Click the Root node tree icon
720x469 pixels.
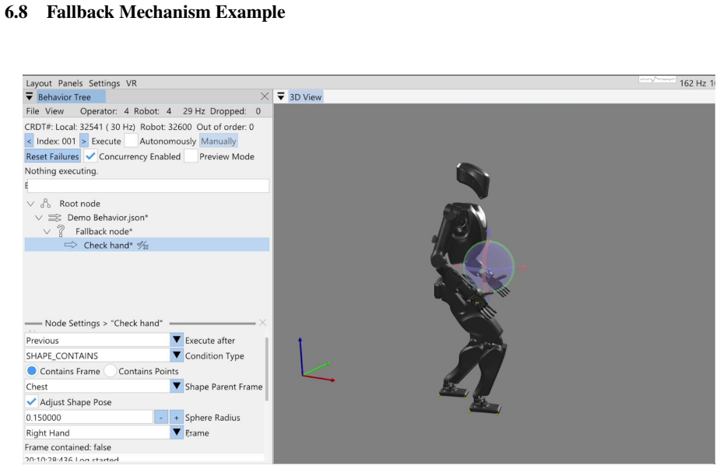click(x=45, y=203)
